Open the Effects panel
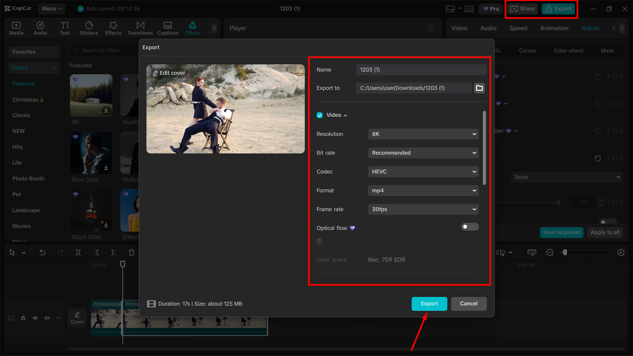Screen dimensions: 633x356 click(x=113, y=28)
